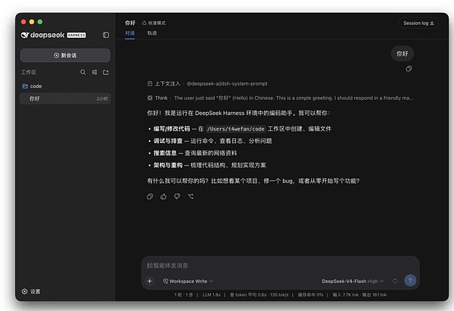
Task: Click the LLM 1.8s status entry
Action: [211, 295]
